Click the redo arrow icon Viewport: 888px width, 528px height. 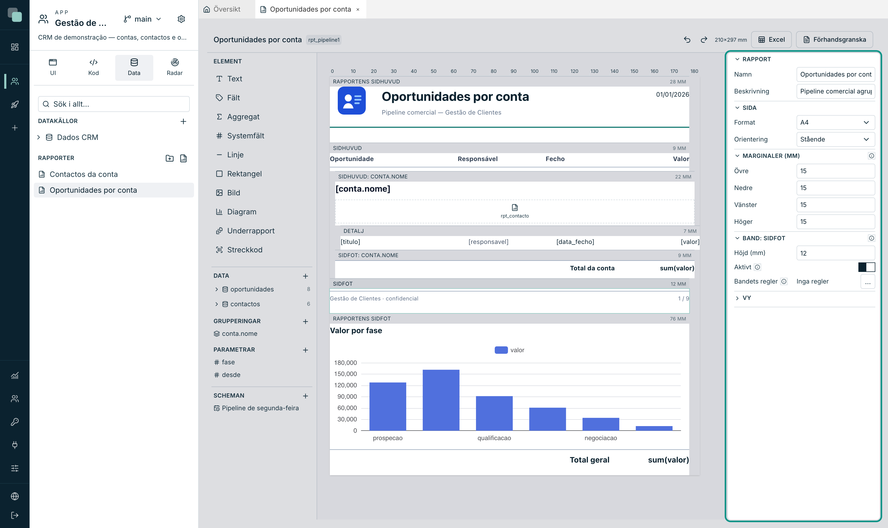704,40
